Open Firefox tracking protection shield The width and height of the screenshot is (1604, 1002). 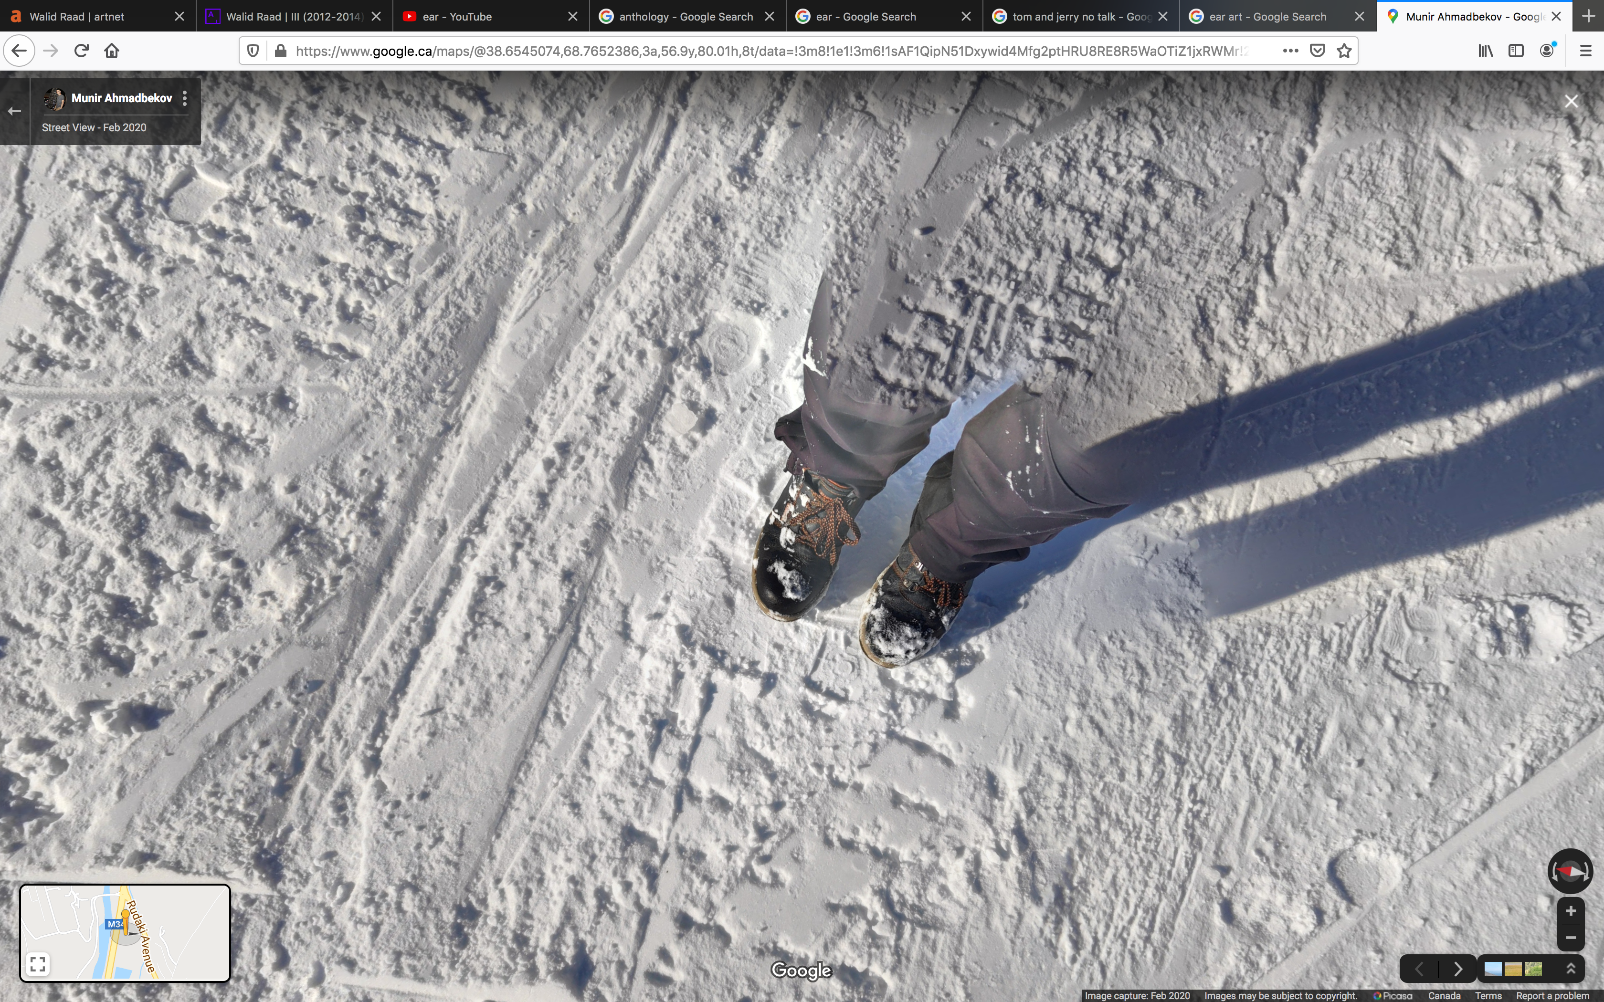(x=253, y=51)
